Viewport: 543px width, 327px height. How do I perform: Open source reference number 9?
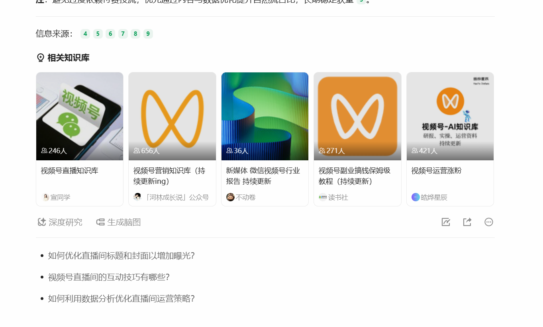(x=148, y=34)
